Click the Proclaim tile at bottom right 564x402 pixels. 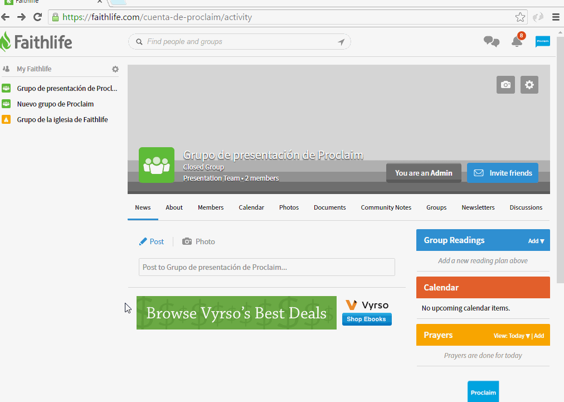(483, 391)
